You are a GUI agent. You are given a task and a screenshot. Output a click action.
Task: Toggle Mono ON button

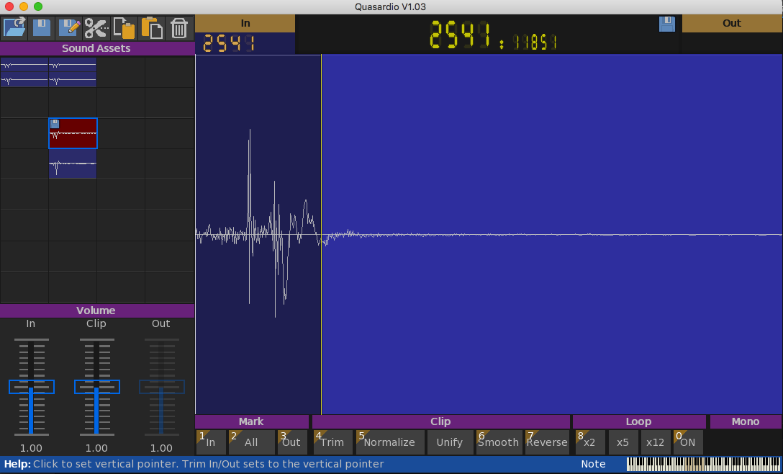[687, 442]
